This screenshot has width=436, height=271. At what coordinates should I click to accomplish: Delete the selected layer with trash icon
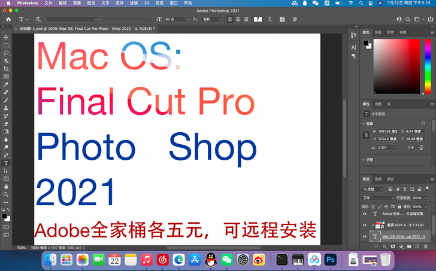click(425, 246)
